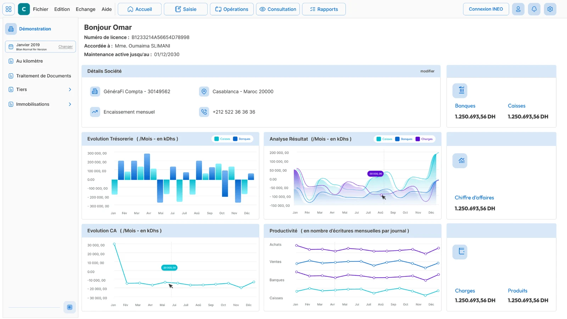Open the settings gear icon
This screenshot has height=319, width=567.
(x=550, y=9)
